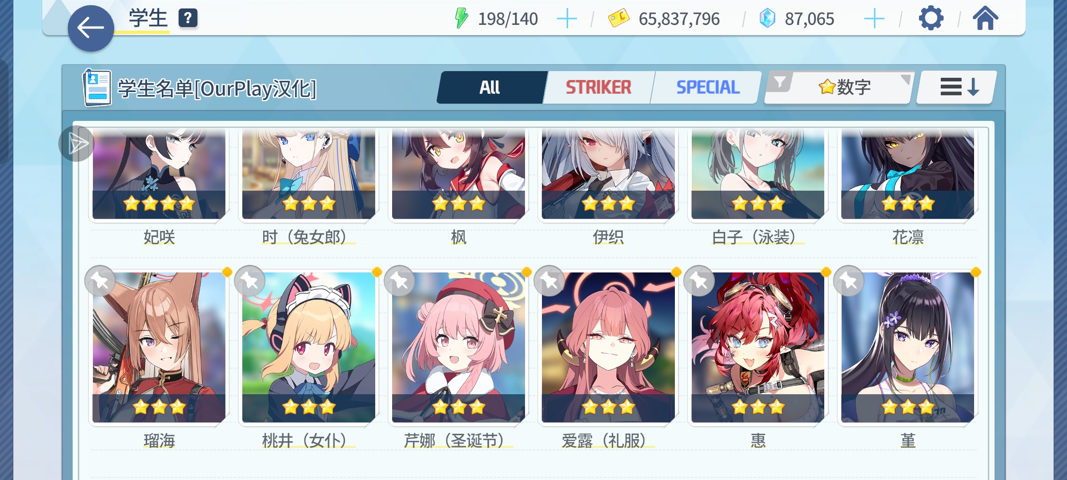Switch to SPECIAL tab
Viewport: 1067px width, 480px height.
pyautogui.click(x=708, y=88)
